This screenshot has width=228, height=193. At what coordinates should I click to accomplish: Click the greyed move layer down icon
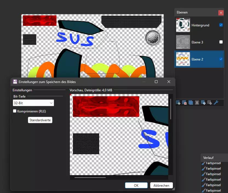pyautogui.click(x=210, y=103)
